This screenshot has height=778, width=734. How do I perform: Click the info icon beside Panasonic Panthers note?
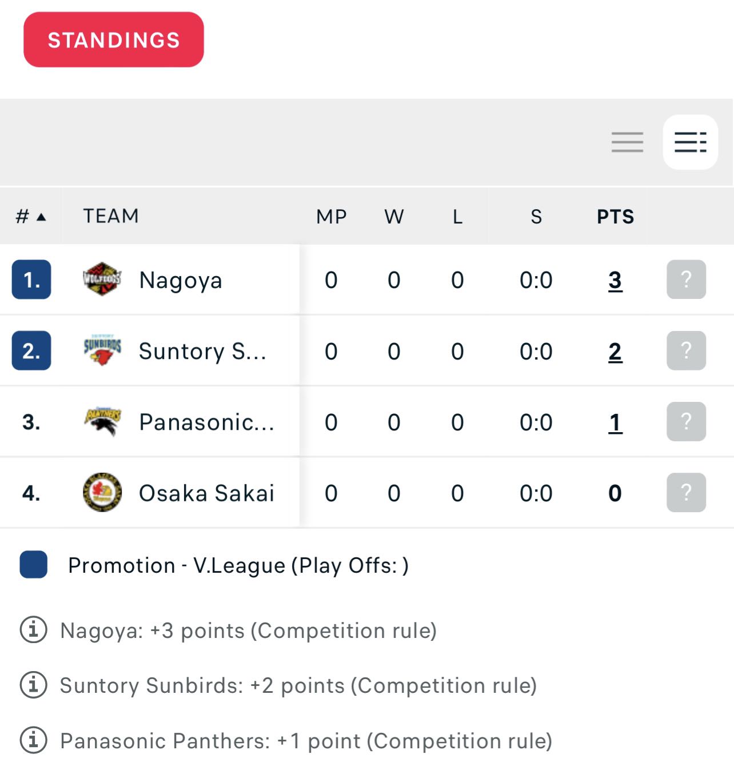coord(33,740)
